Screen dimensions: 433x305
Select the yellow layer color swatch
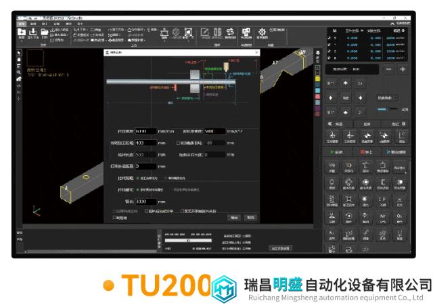tap(317, 79)
